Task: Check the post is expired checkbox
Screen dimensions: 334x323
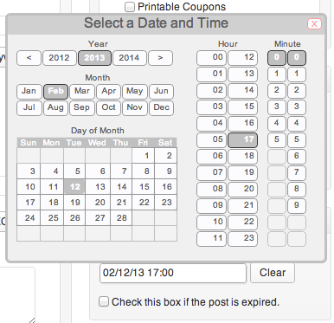Action: [x=104, y=301]
